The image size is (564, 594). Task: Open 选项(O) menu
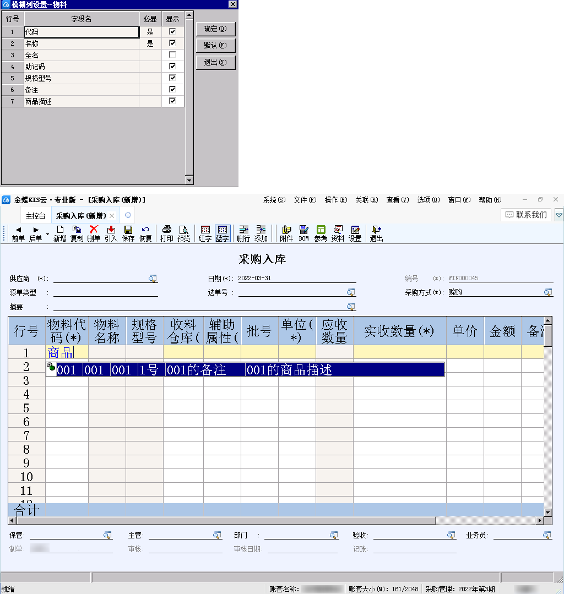point(429,200)
